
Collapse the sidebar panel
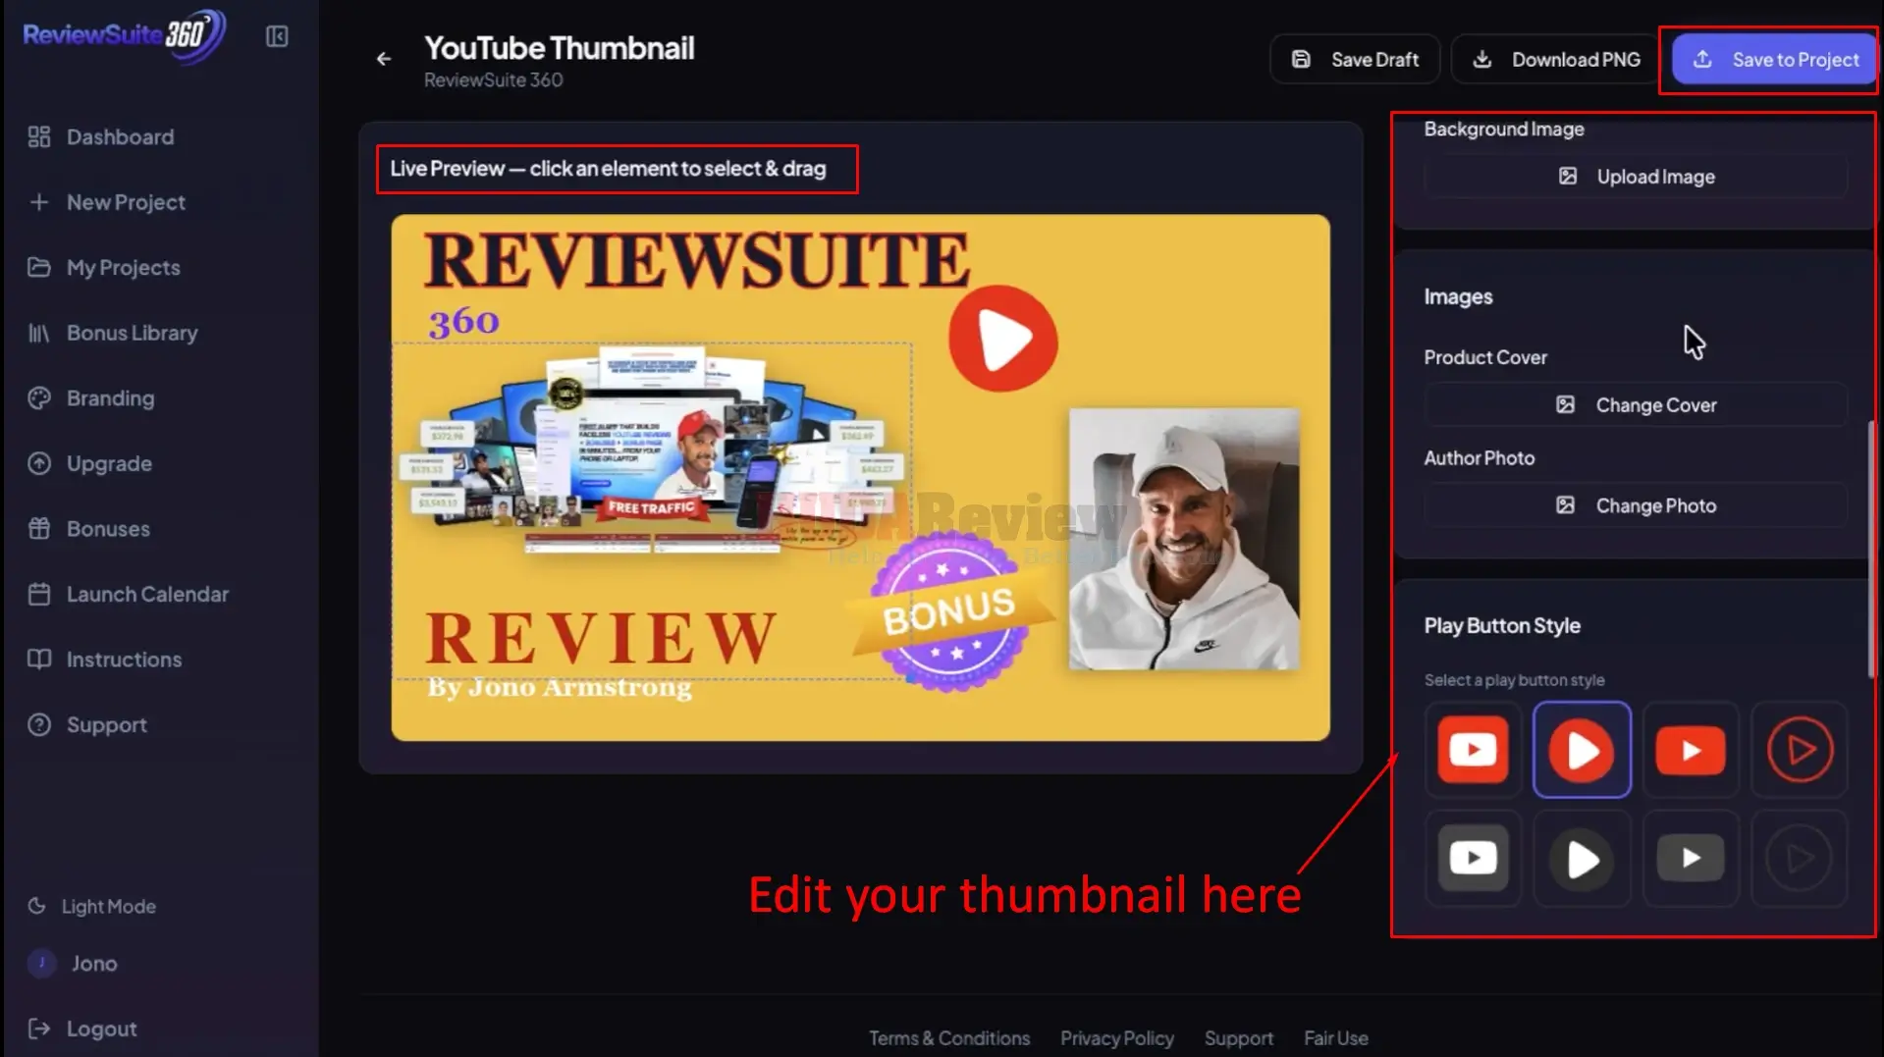[x=276, y=35]
